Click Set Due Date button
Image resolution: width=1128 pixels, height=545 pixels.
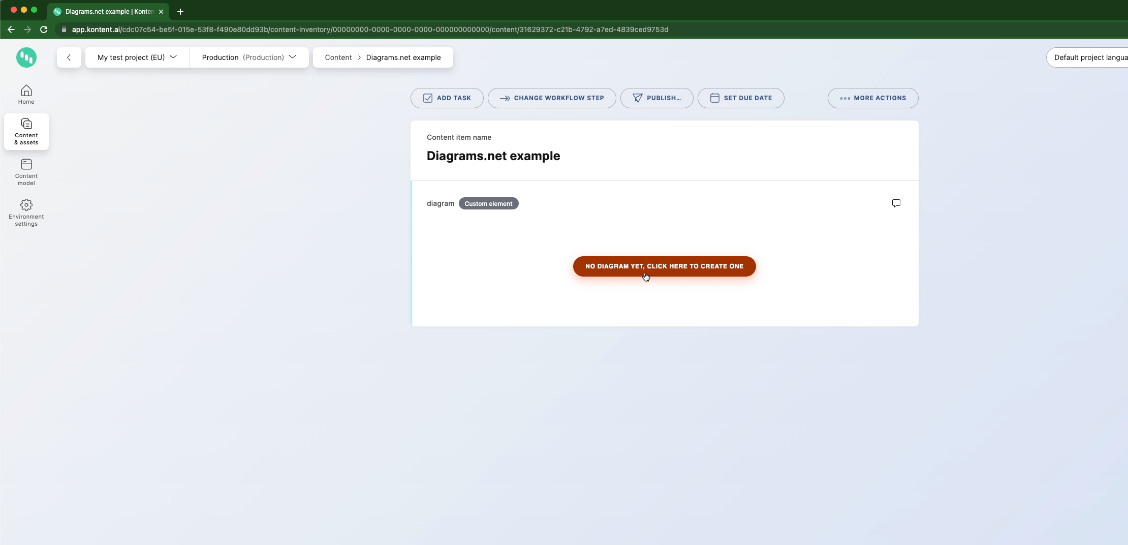point(741,98)
